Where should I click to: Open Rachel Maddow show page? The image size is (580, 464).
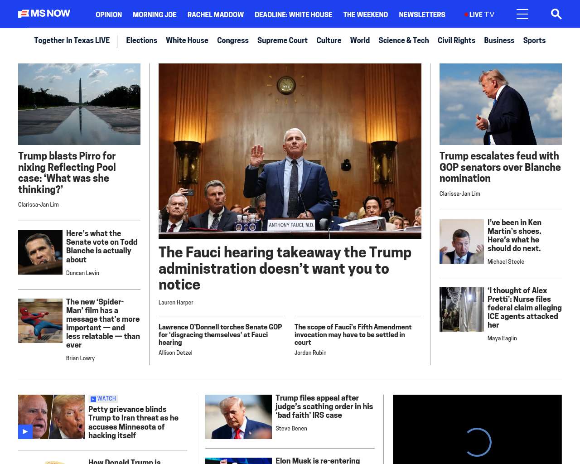(x=216, y=14)
